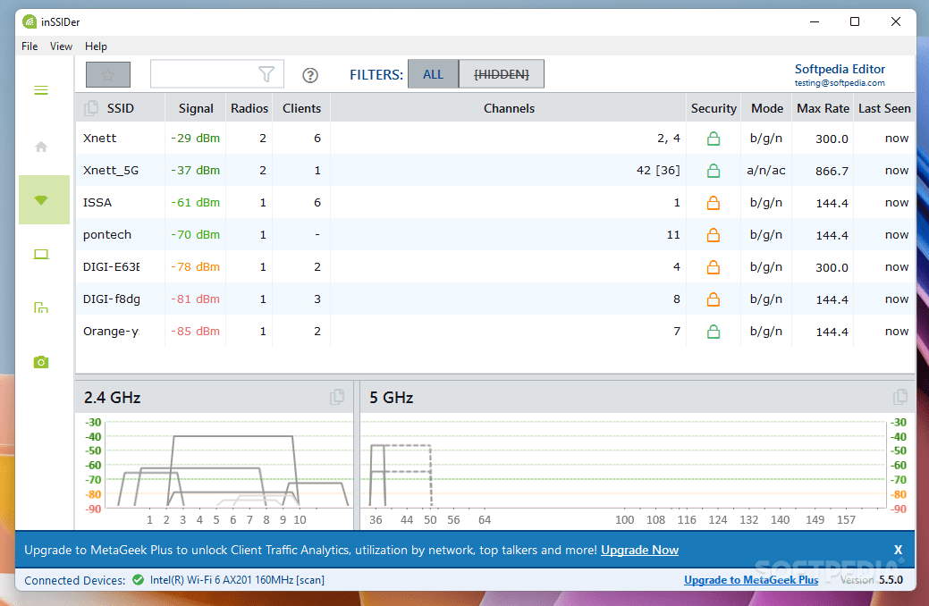This screenshot has height=606, width=929.
Task: Open the File menu
Action: pos(30,46)
